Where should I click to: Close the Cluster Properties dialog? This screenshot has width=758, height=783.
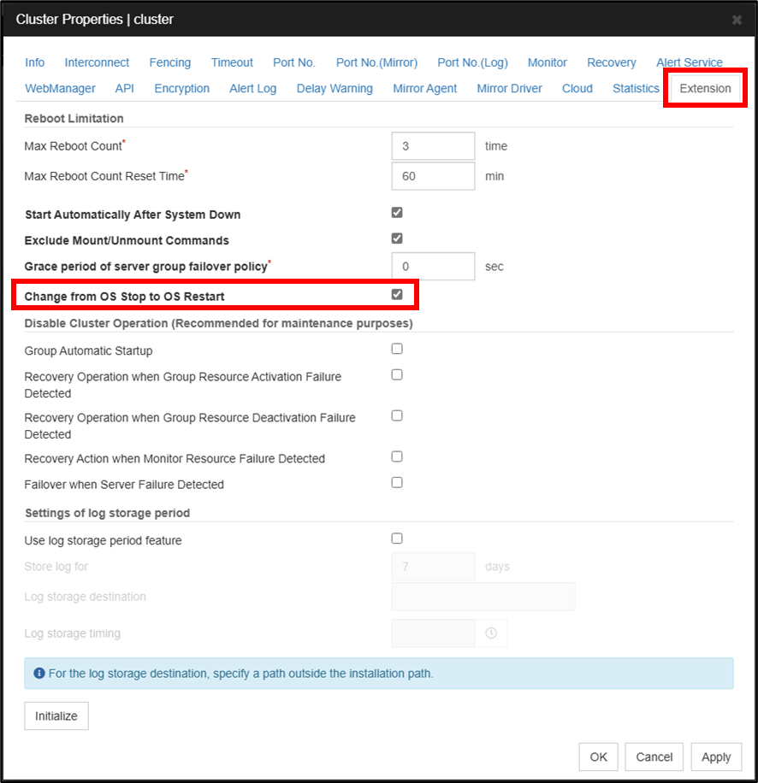pyautogui.click(x=737, y=20)
